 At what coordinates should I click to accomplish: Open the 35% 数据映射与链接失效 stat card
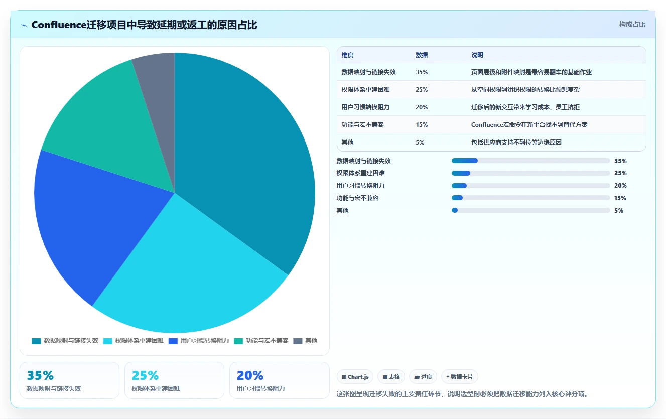pyautogui.click(x=69, y=380)
